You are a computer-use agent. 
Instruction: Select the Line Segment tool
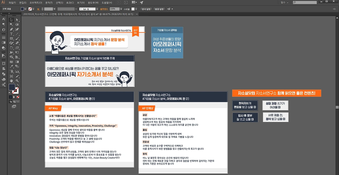[x=17, y=34]
